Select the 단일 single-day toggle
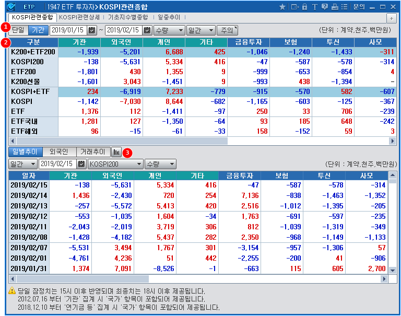This screenshot has height=316, width=401. [18, 30]
